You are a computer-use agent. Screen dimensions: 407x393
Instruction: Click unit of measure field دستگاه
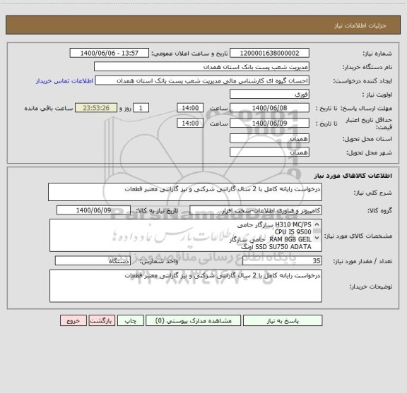(93, 261)
